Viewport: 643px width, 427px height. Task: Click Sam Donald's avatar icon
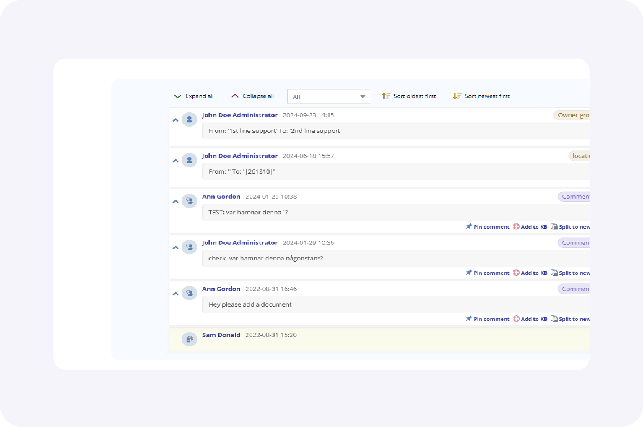pos(189,339)
